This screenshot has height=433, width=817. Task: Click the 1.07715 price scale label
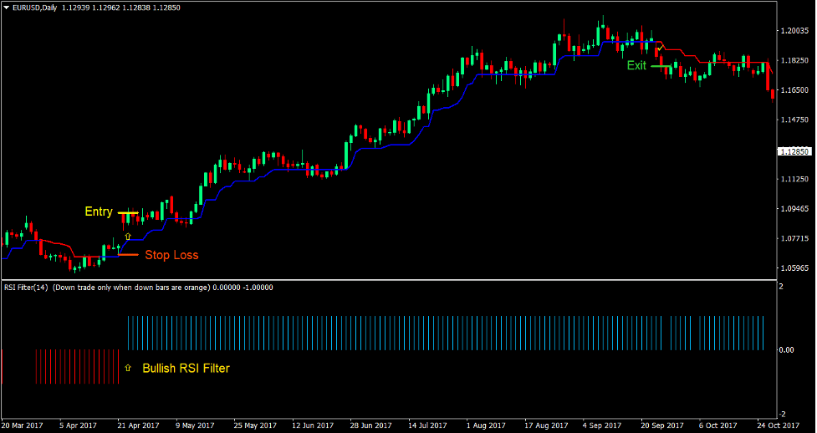tap(794, 238)
